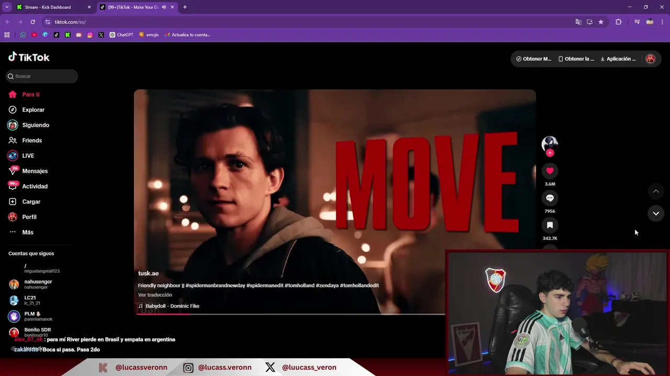Focus the Buscar search field
Image resolution: width=670 pixels, height=376 pixels.
click(42, 76)
